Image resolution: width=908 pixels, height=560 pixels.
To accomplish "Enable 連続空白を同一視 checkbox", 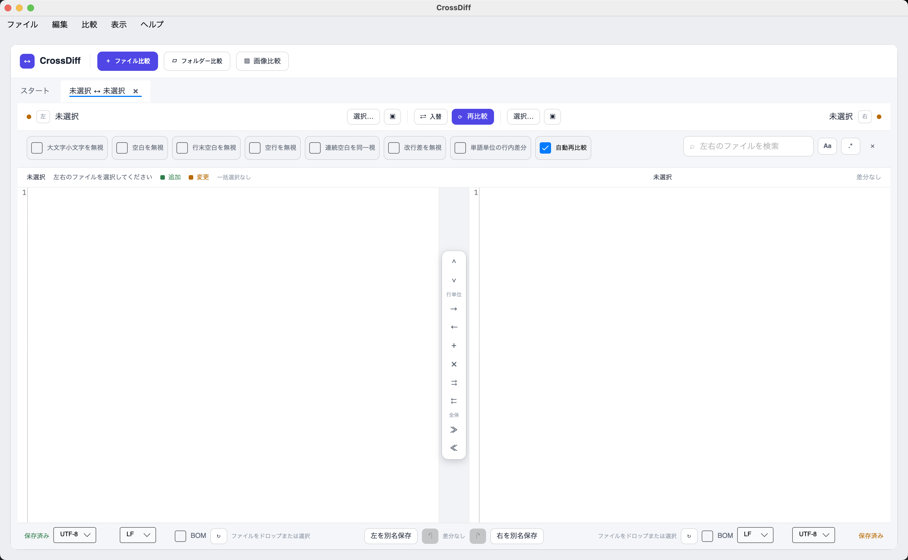I will pos(315,148).
